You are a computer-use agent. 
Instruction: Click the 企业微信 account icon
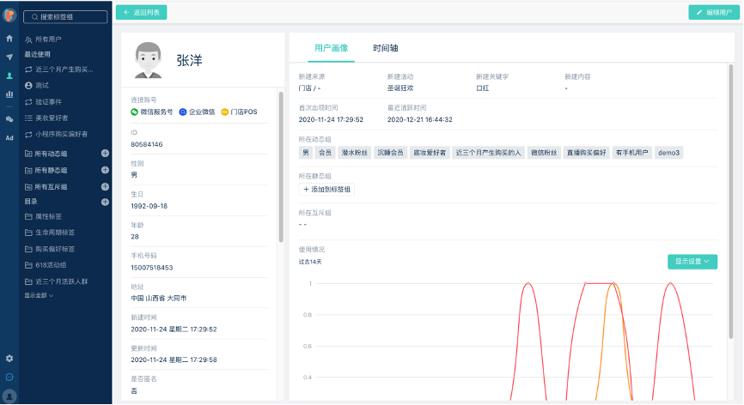(183, 112)
